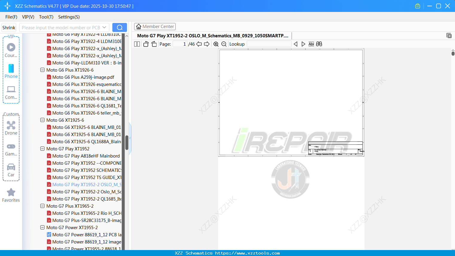Click the XZZ Schematics app logo
This screenshot has height=256, width=455.
point(7,6)
